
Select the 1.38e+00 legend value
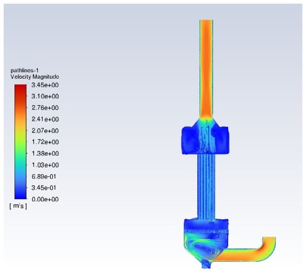coord(45,153)
